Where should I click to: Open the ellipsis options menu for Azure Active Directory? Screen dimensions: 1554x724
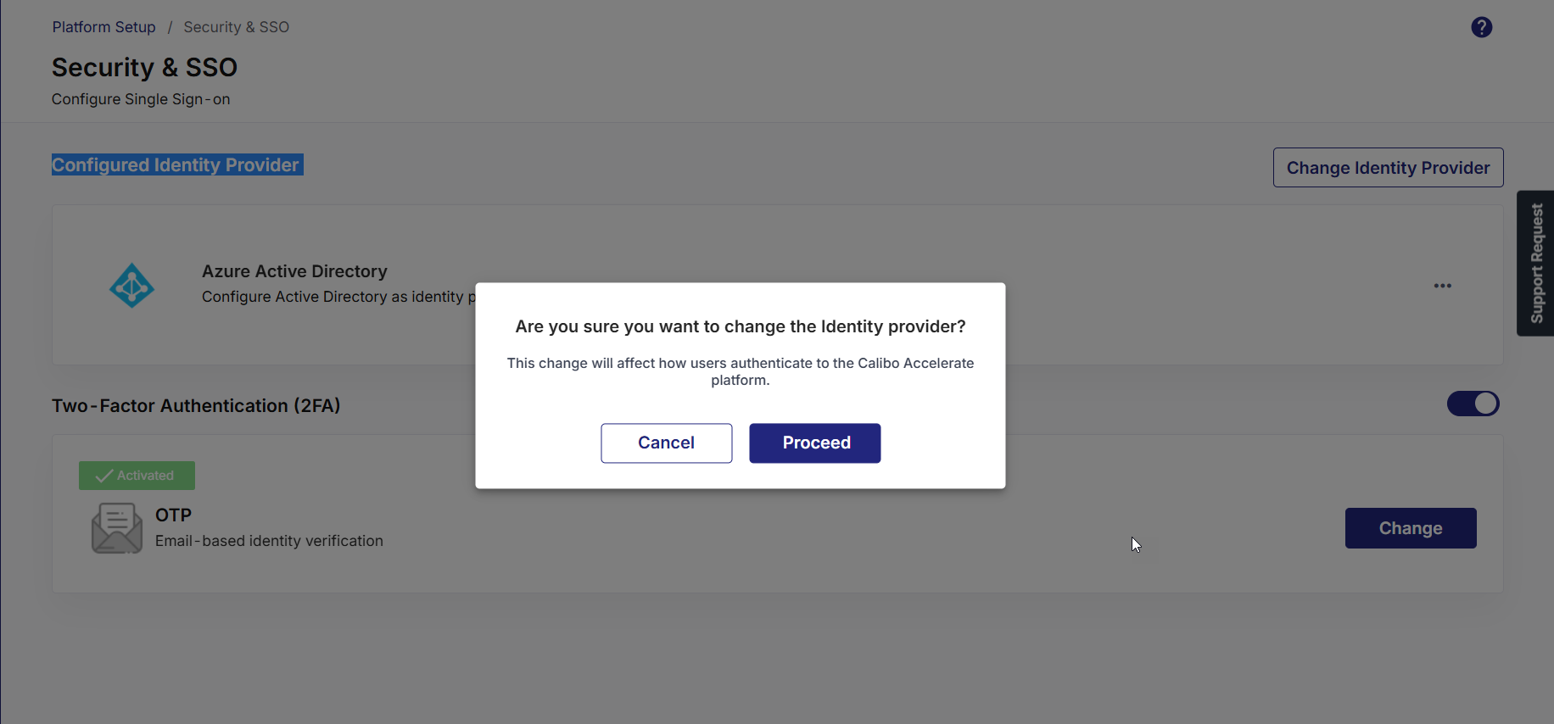click(1443, 285)
